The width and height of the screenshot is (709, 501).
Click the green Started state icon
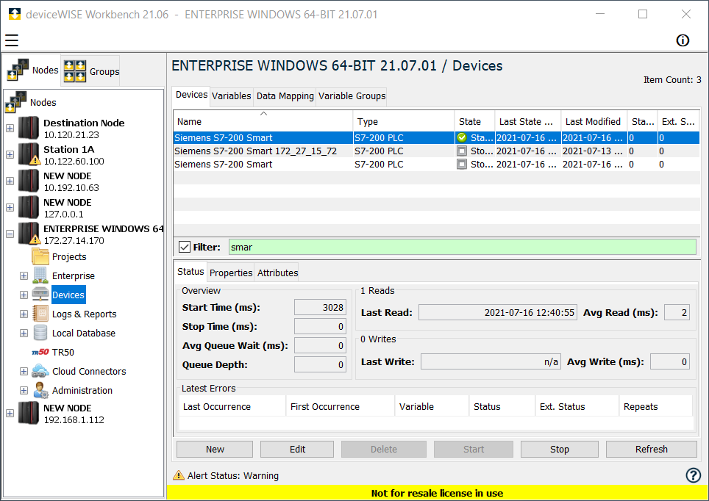coord(462,138)
